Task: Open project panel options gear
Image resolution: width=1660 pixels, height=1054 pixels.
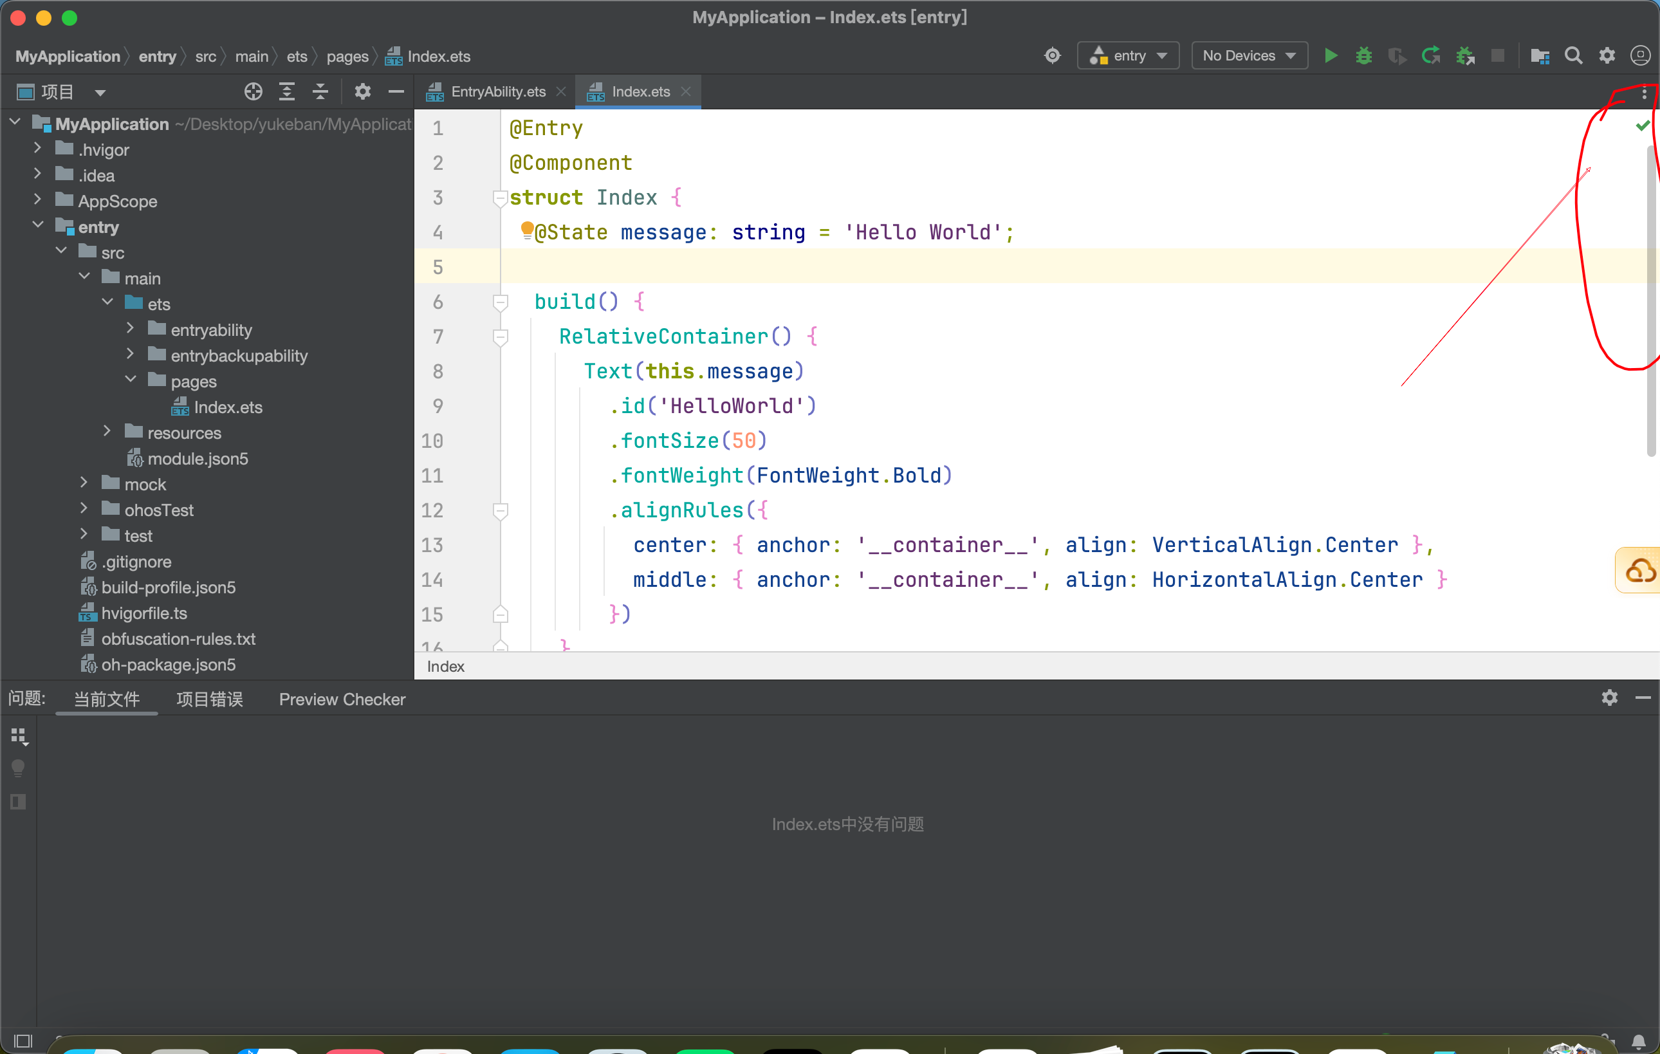Action: (363, 91)
